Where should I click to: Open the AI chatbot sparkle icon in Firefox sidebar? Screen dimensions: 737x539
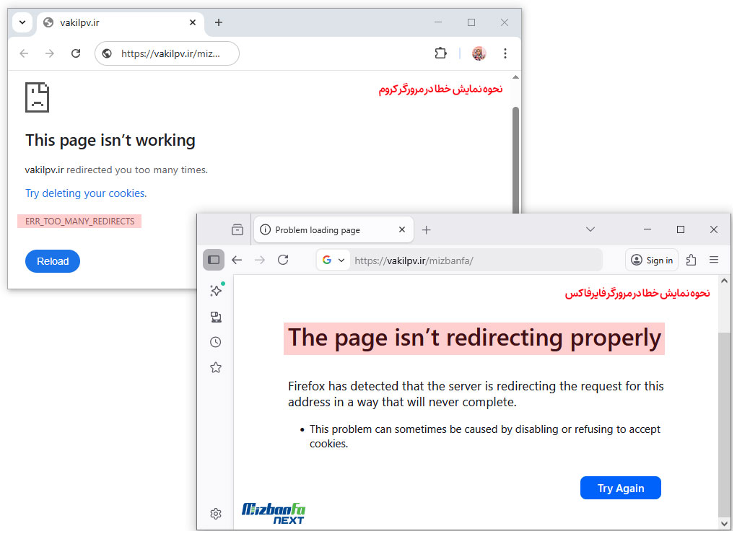point(215,291)
